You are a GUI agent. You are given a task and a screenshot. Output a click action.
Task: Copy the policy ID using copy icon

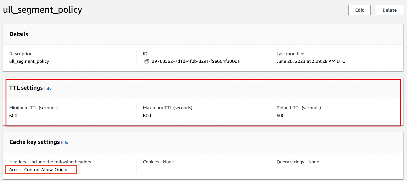pos(147,61)
